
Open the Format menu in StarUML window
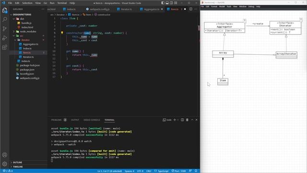[x=214, y=6]
